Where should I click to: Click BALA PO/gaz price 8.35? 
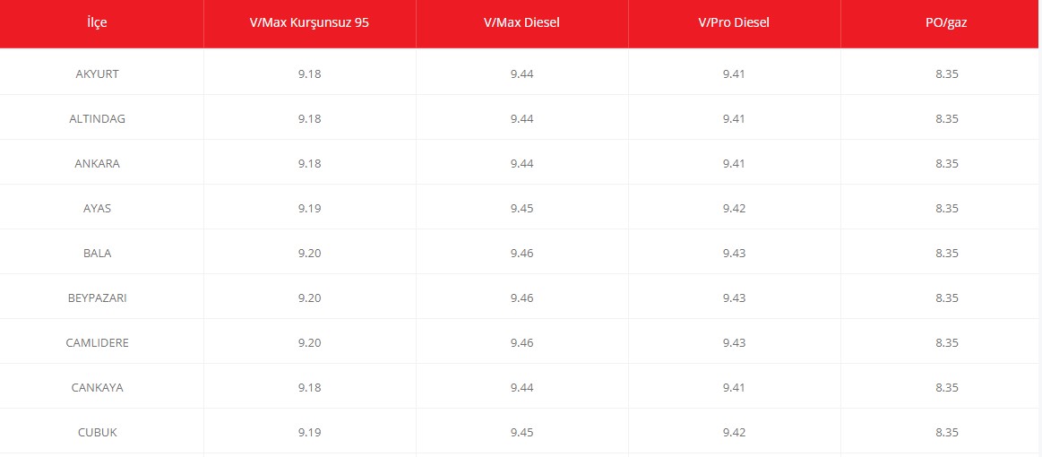[947, 253]
